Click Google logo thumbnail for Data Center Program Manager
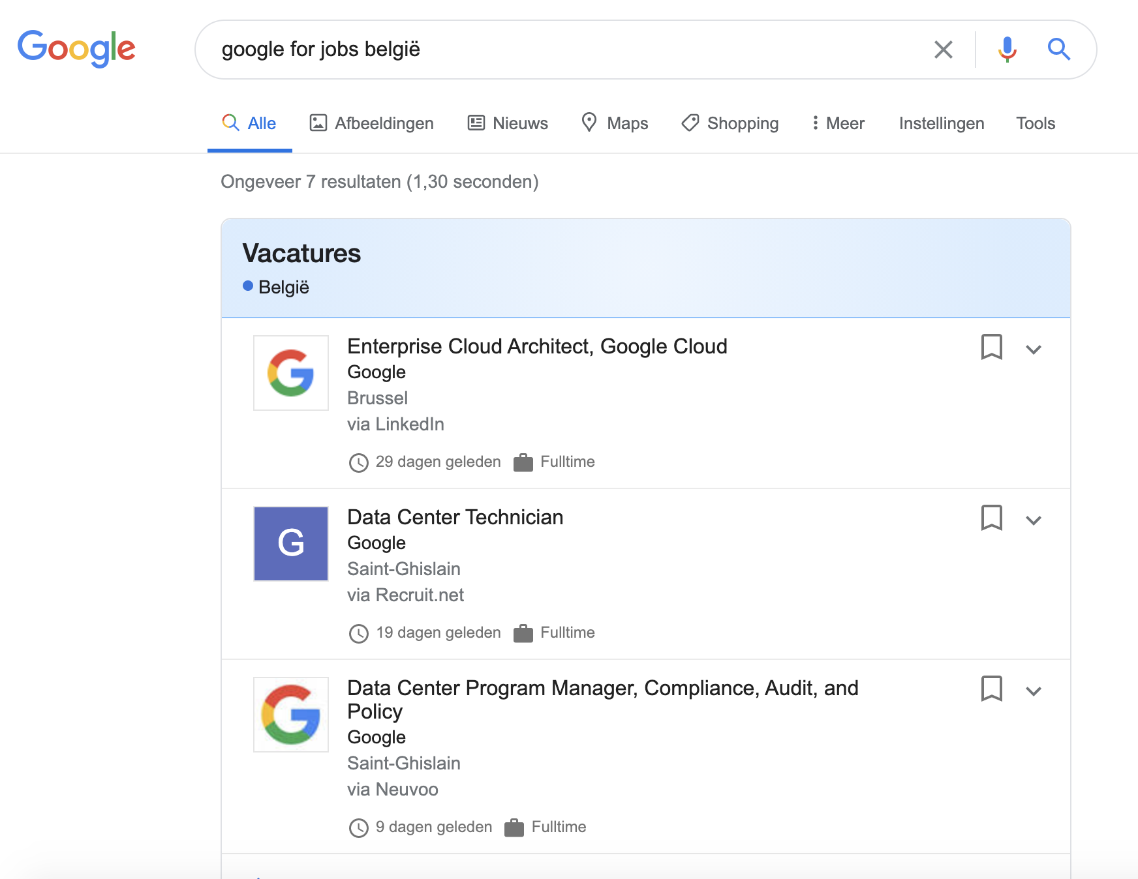Viewport: 1138px width, 879px height. click(x=291, y=715)
